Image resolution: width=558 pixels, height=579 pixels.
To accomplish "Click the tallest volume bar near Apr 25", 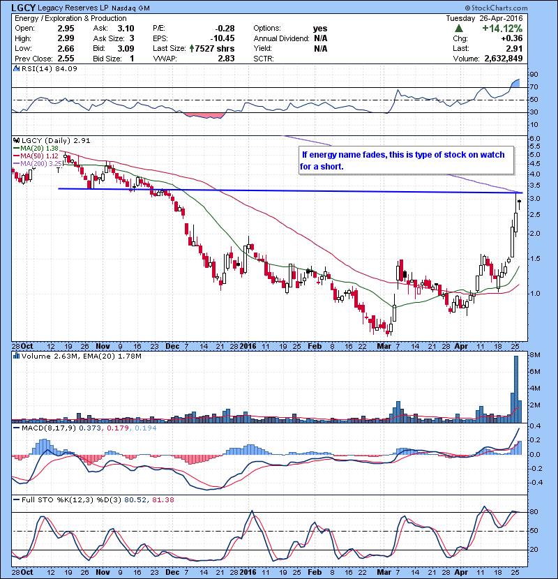I will point(516,389).
